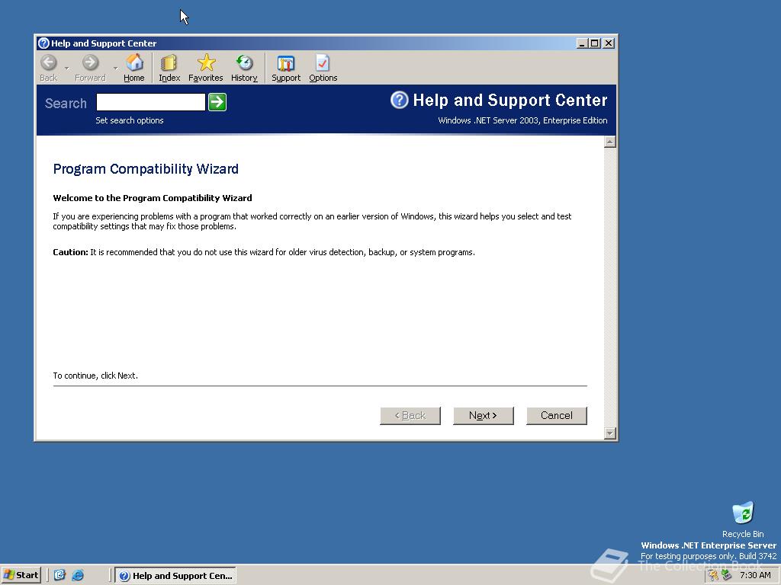Open the Index book icon
781x585 pixels.
(x=169, y=63)
